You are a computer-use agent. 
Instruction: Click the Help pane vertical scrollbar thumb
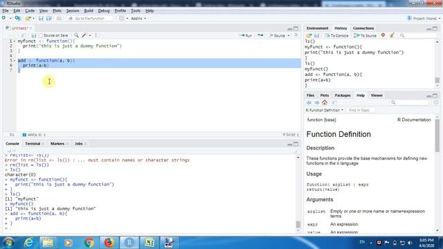coord(437,136)
